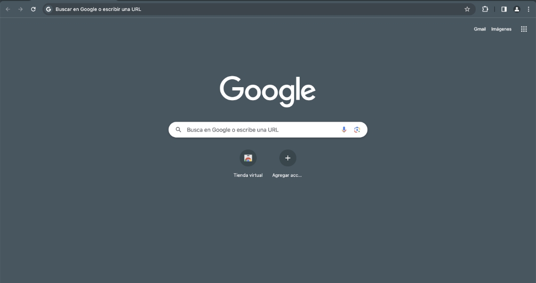536x283 pixels.
Task: Open Chrome three-dot menu
Action: 529,9
